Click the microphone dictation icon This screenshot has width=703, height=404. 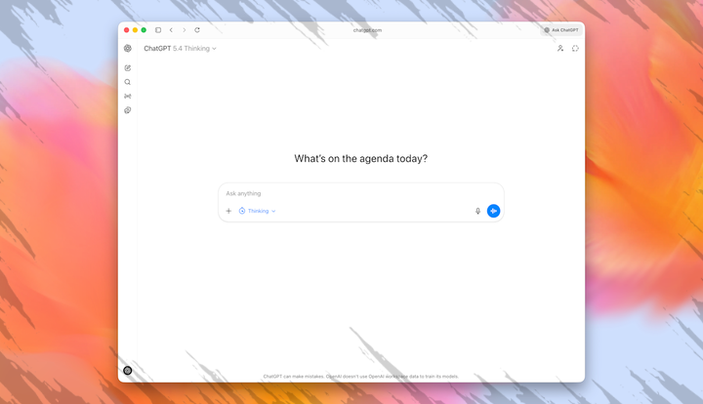tap(477, 211)
